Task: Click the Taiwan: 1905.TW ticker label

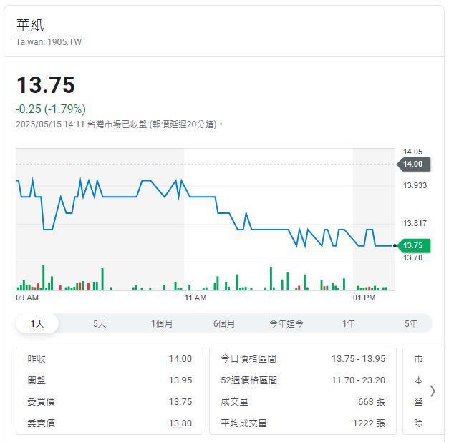Action: tap(49, 42)
